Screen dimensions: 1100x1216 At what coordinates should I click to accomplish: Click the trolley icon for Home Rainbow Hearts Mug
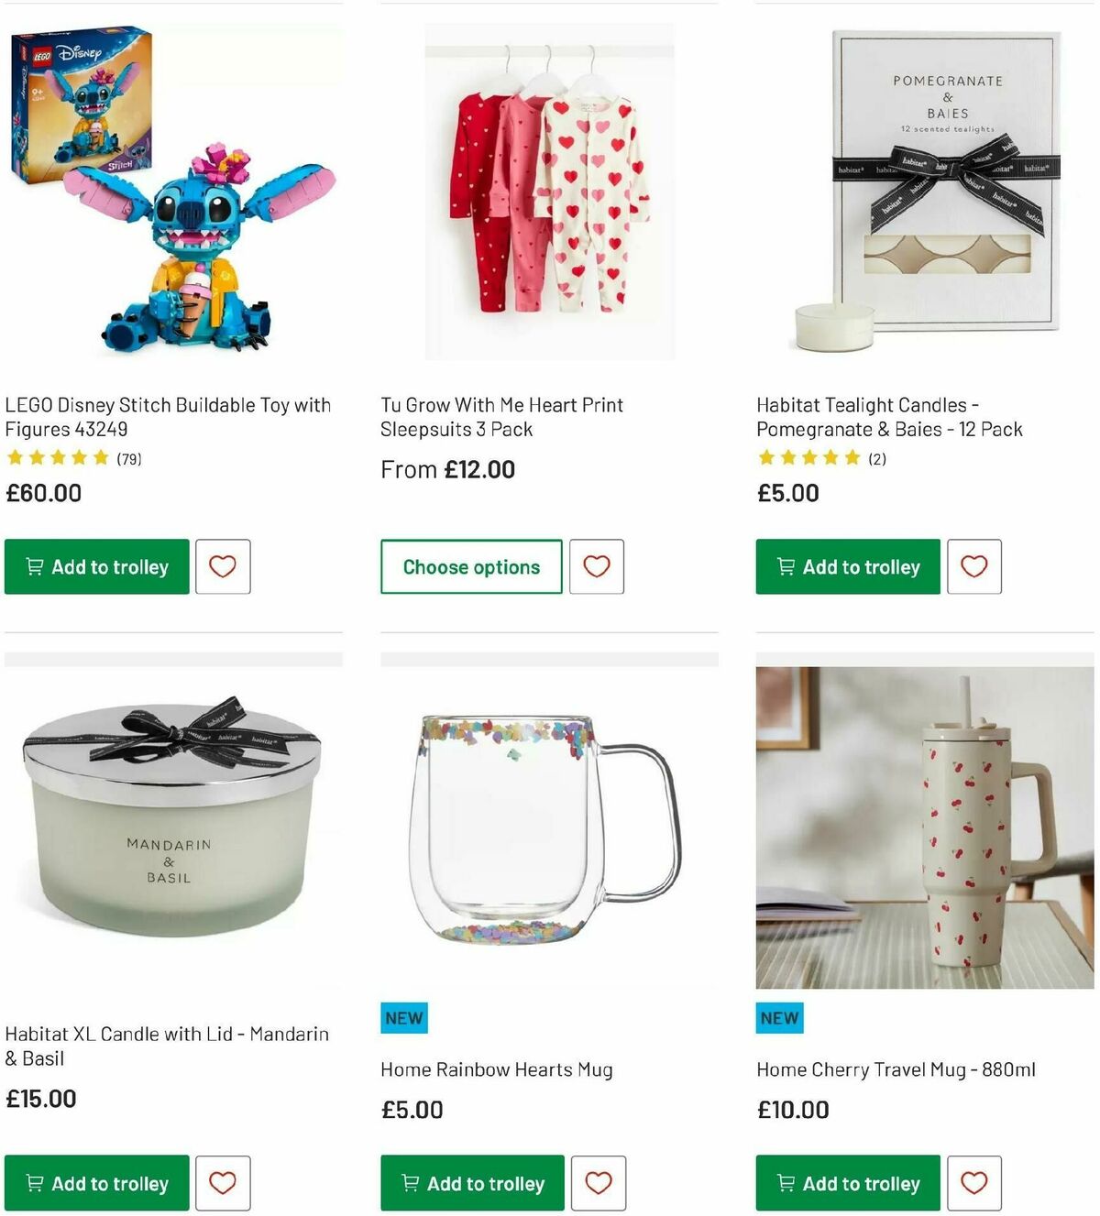410,1183
